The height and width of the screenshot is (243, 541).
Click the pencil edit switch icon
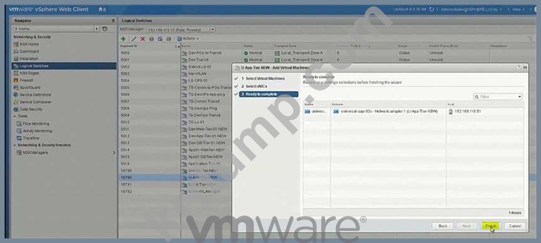[134, 39]
